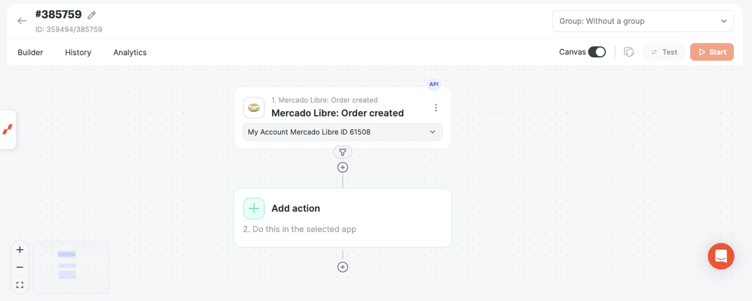This screenshot has height=301, width=752.
Task: Click the Mercado Libre: Order created title
Action: [x=337, y=113]
